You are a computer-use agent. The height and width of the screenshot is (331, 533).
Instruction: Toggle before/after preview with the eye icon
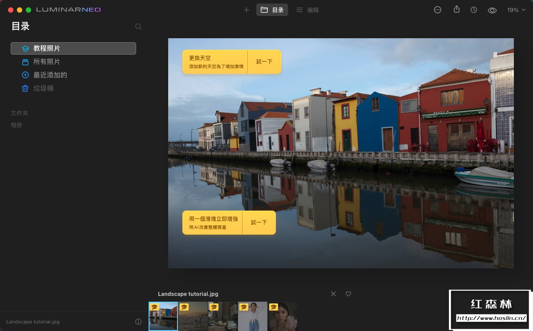pos(492,9)
